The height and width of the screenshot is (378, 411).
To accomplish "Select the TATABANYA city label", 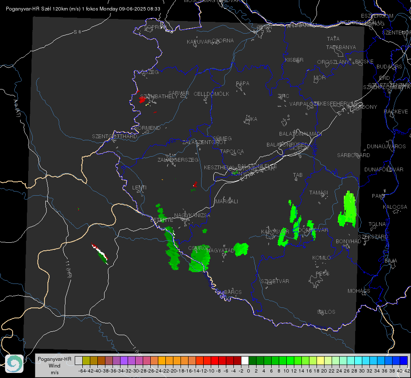I will [341, 47].
